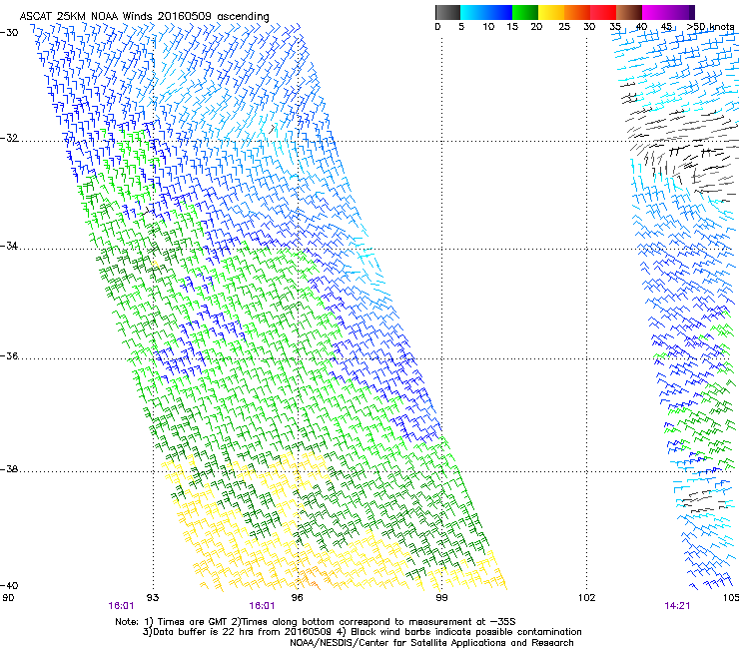Click the purple '14:21' swath time label
Image resolution: width=739 pixels, height=649 pixels.
[677, 606]
